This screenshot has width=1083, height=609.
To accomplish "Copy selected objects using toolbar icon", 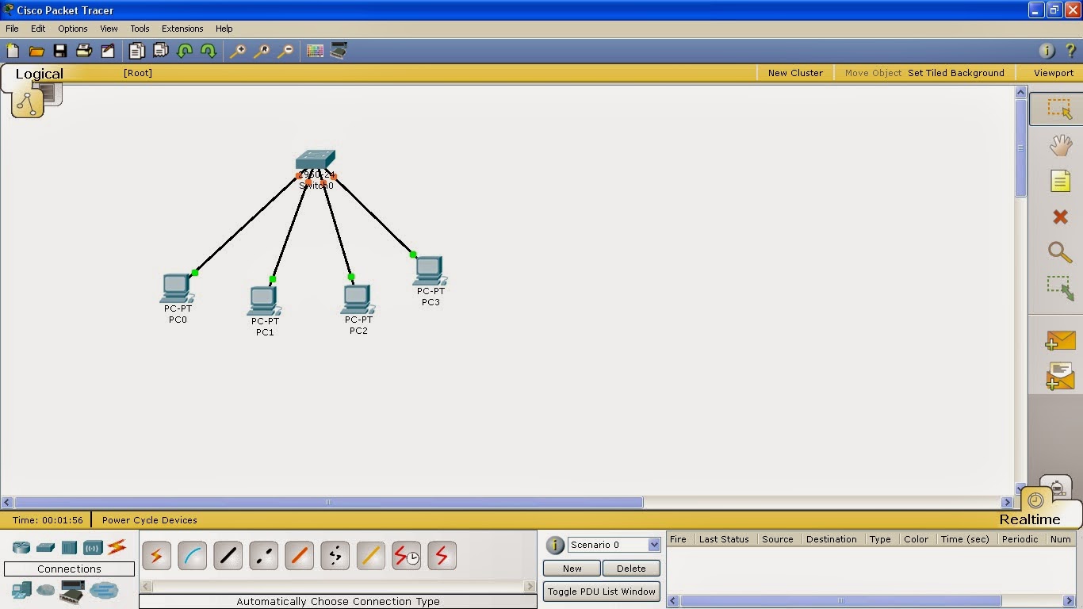I will (x=137, y=51).
